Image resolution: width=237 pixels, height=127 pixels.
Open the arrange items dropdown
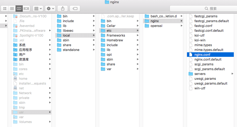coord(38,9)
